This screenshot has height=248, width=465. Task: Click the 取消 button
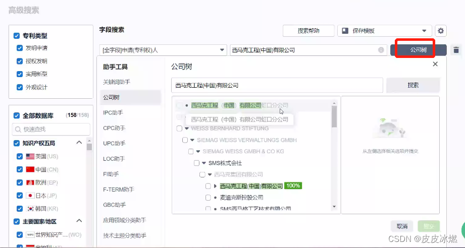tap(402, 226)
